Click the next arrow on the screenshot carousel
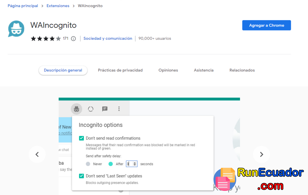This screenshot has width=308, height=195. [261, 154]
